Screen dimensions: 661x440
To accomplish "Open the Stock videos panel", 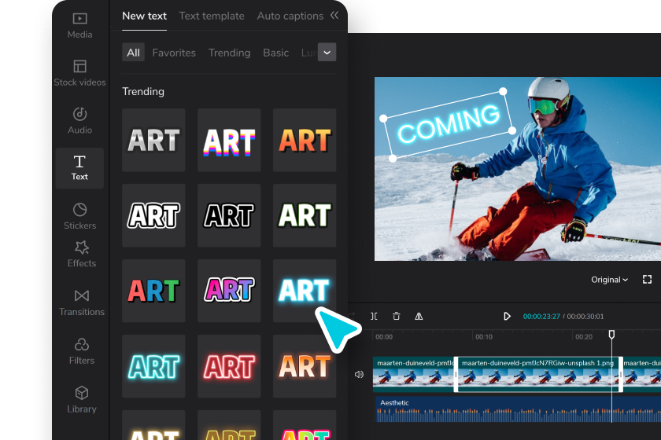I will point(79,73).
